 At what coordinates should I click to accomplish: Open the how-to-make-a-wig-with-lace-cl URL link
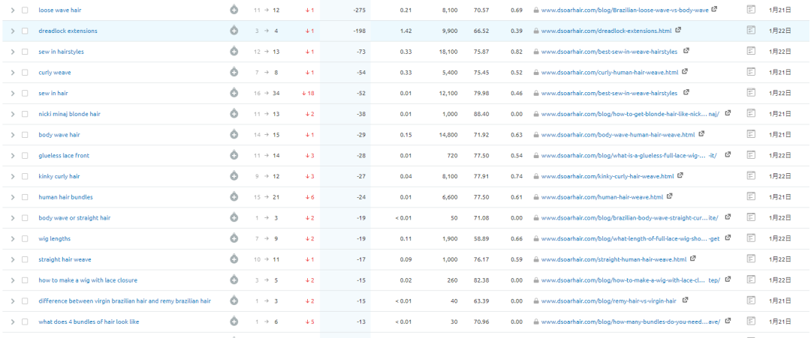click(631, 280)
